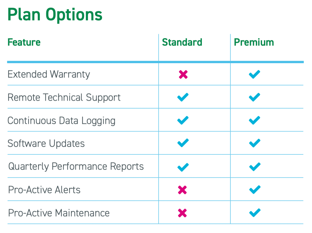Screen dimensions: 312x233
Task: Click Standard checkmark for Software Updates
Action: [x=183, y=143]
